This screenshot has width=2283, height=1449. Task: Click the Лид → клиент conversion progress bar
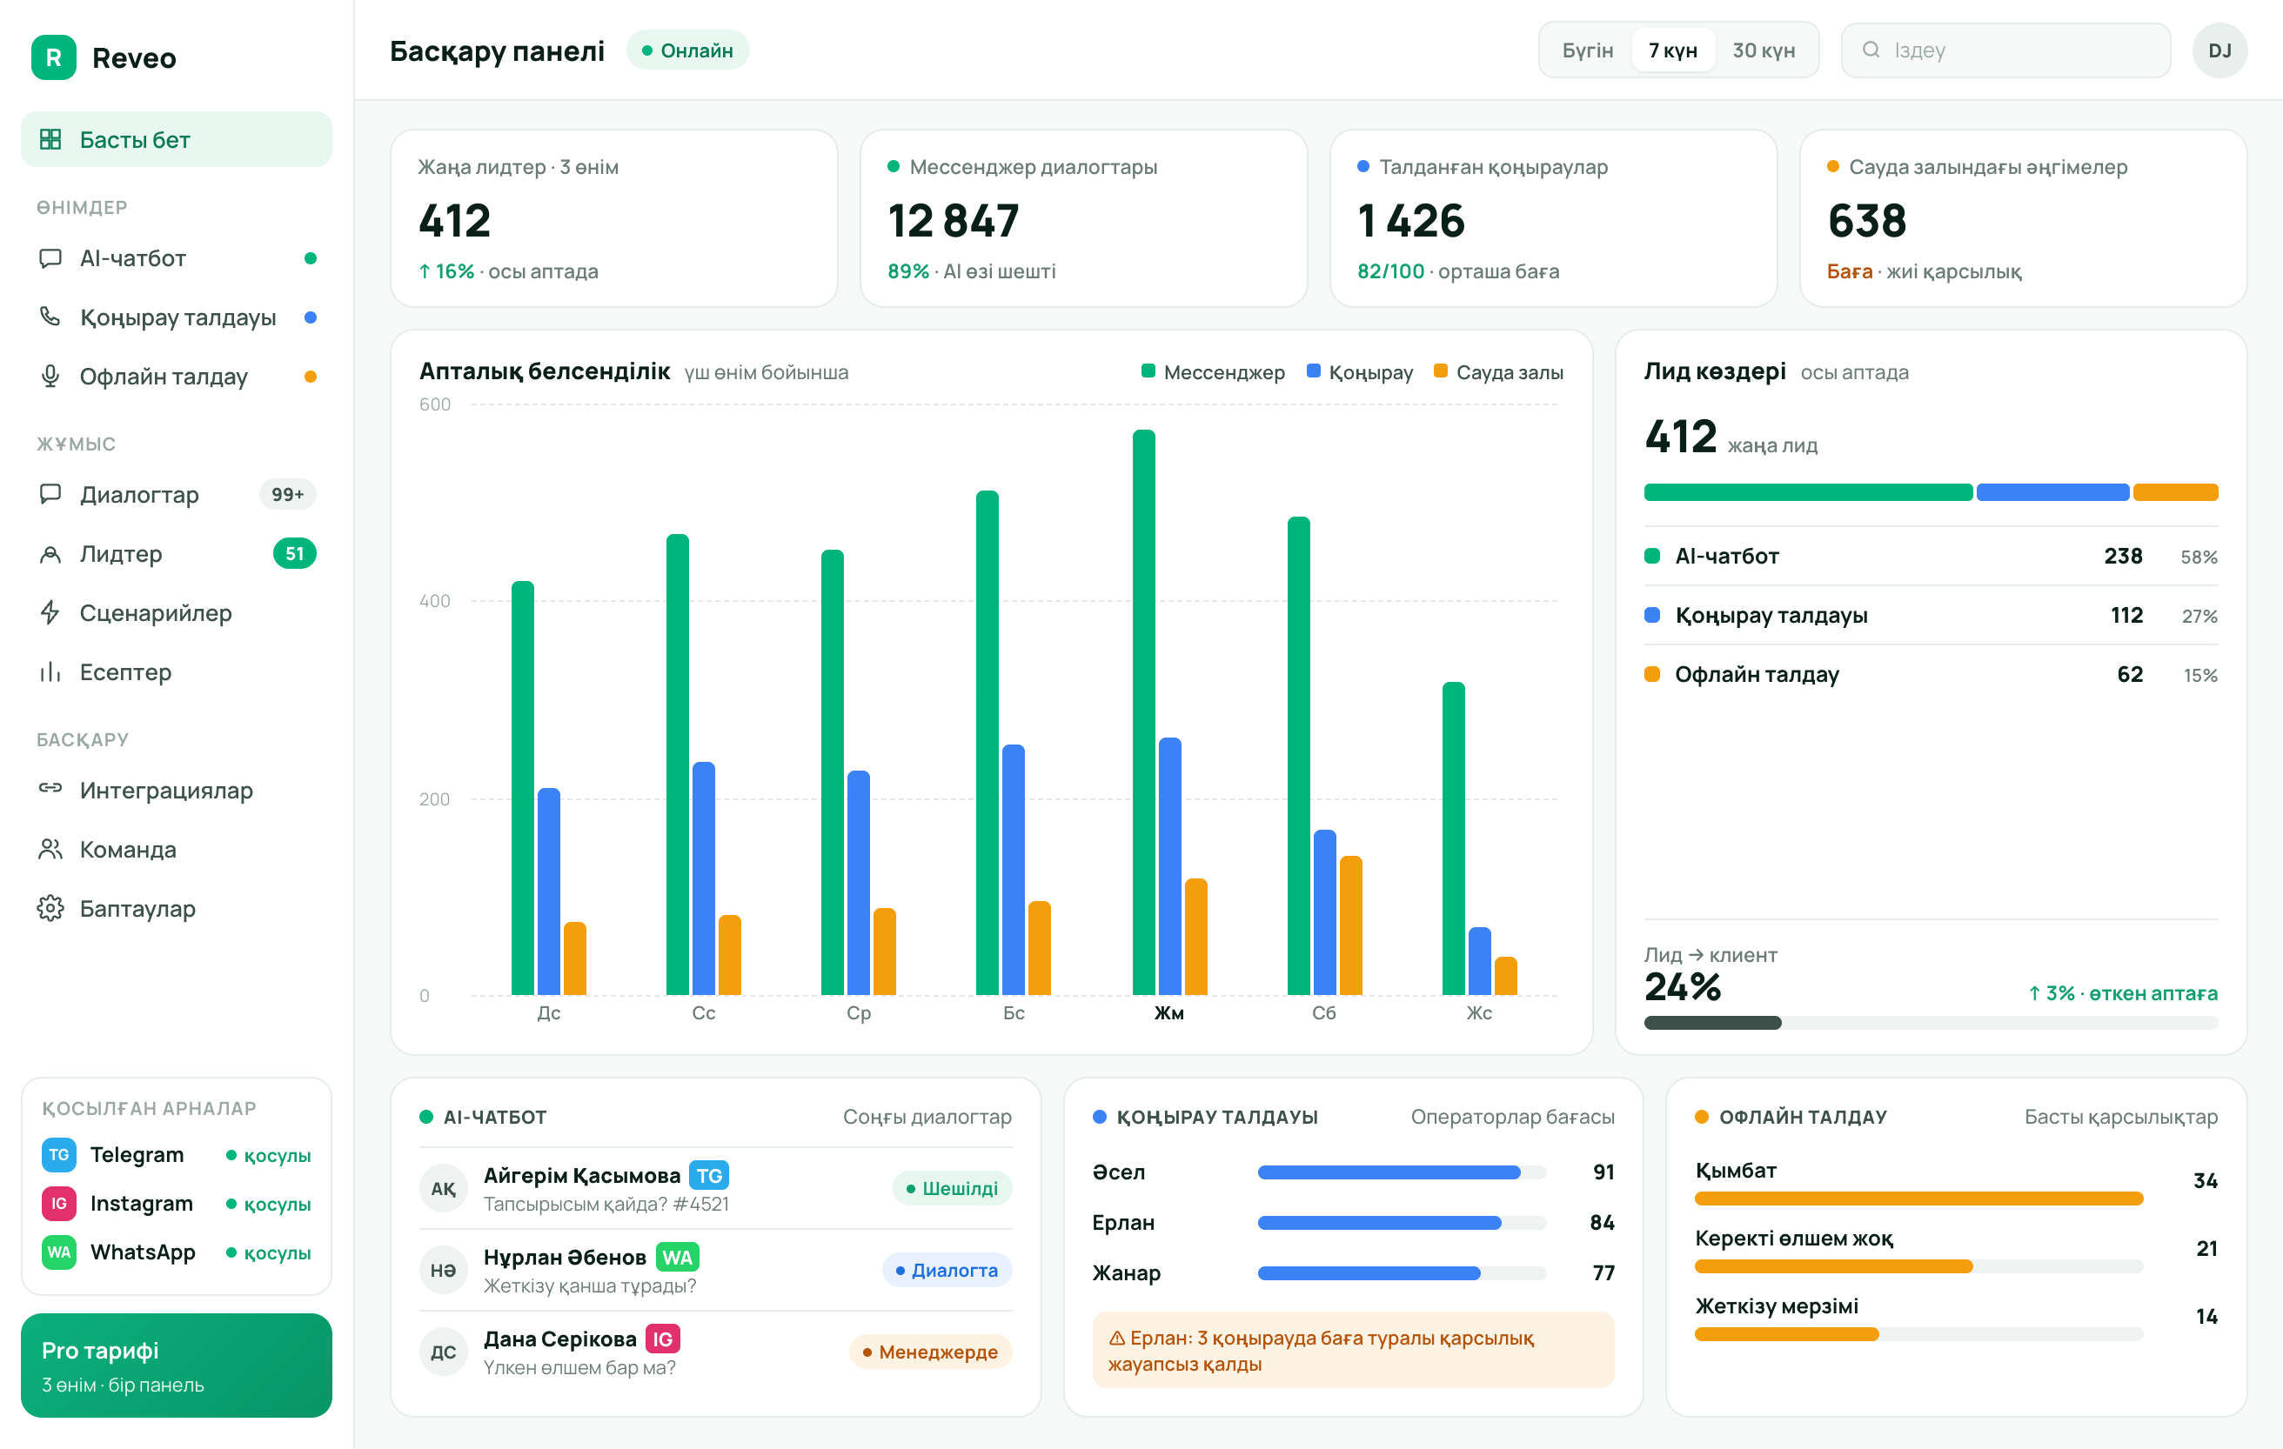coord(1931,1023)
